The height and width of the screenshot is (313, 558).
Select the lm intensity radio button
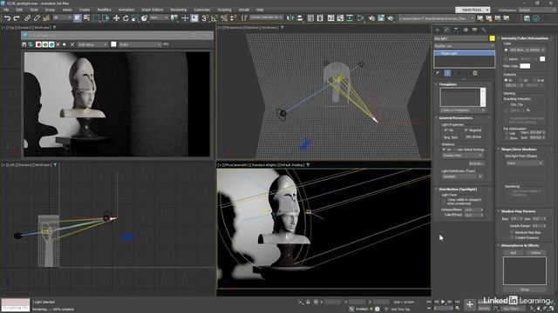click(x=506, y=80)
